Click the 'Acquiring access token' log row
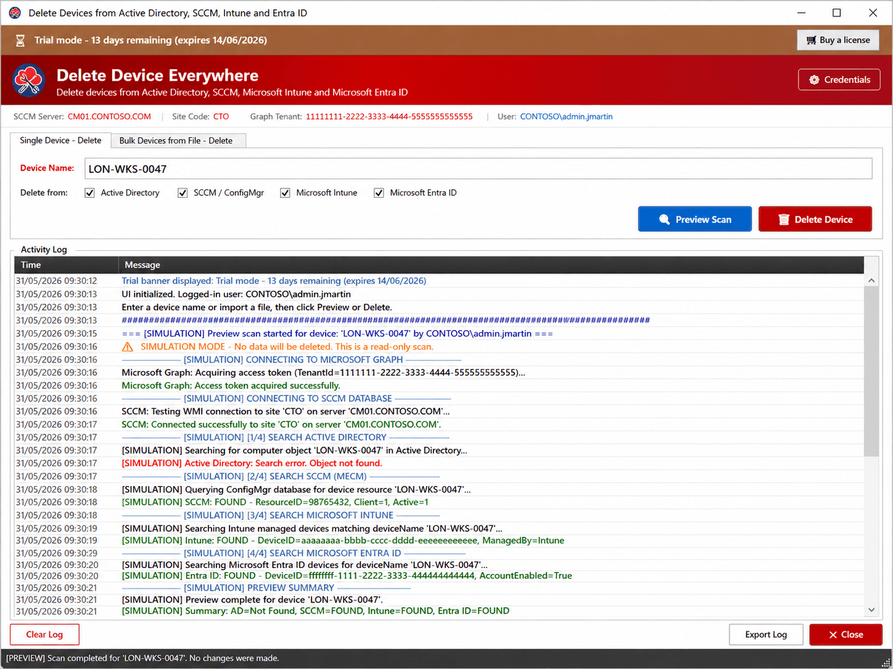The width and height of the screenshot is (893, 669). 439,373
